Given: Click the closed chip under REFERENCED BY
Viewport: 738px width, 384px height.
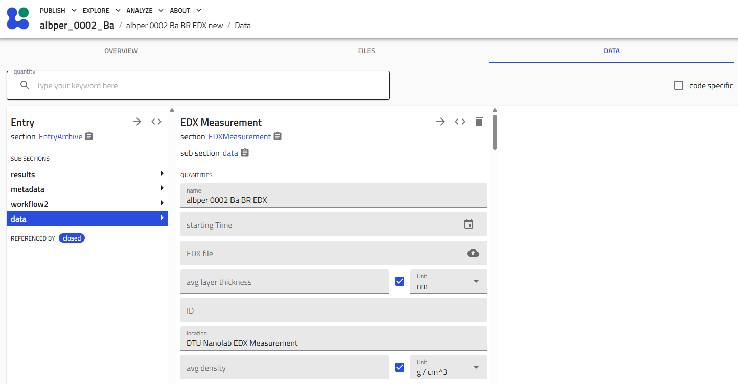Looking at the screenshot, I should click(x=72, y=237).
